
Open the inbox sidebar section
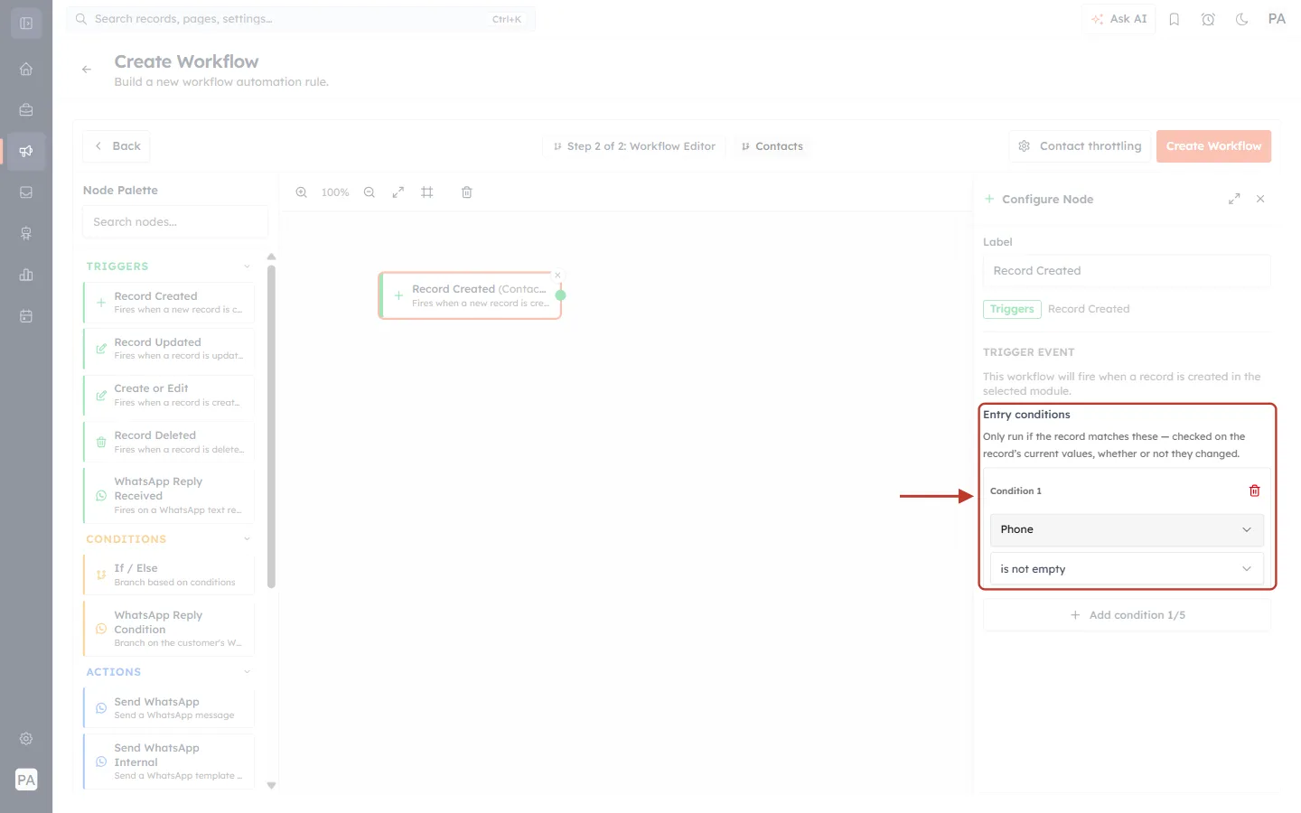[26, 192]
